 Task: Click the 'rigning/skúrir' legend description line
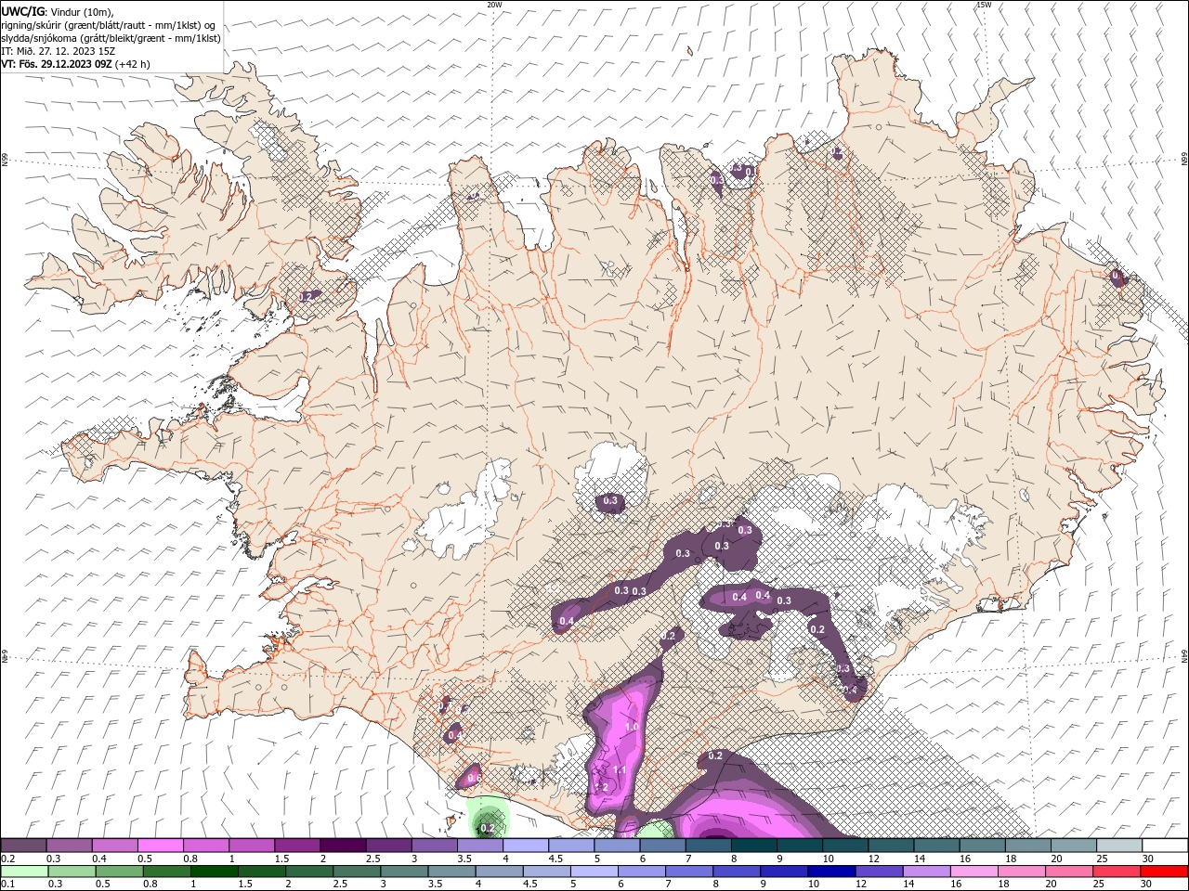pos(109,25)
